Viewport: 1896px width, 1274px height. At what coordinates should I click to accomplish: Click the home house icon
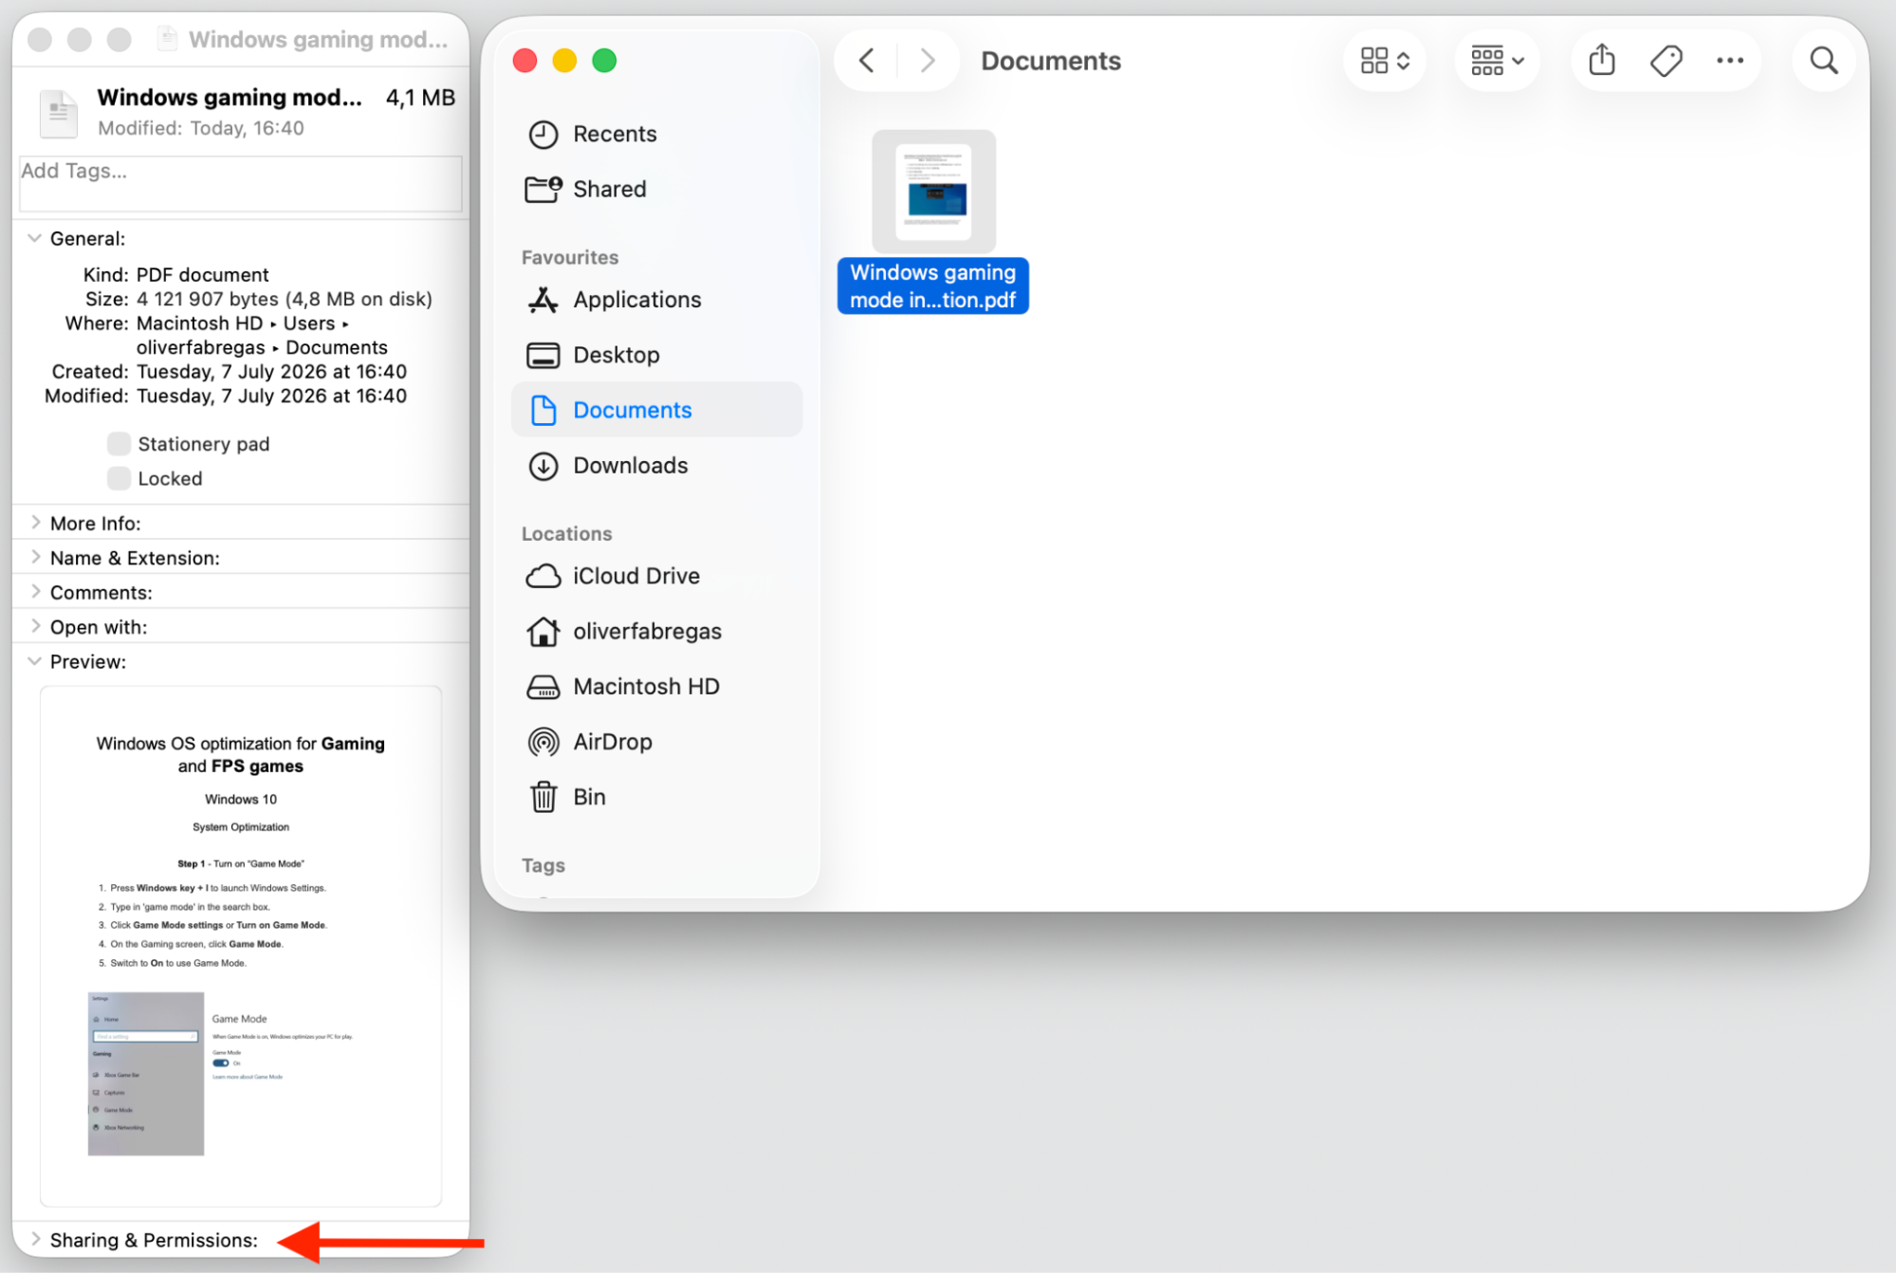(543, 631)
